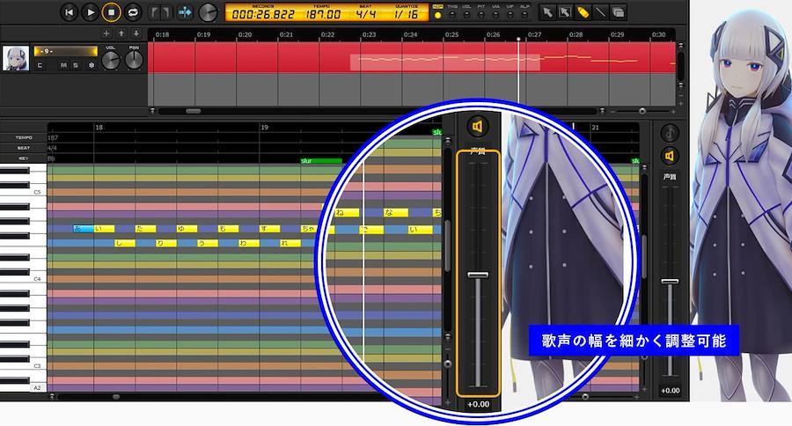The width and height of the screenshot is (792, 426).
Task: Toggle the M mute button on track
Action: click(x=63, y=65)
